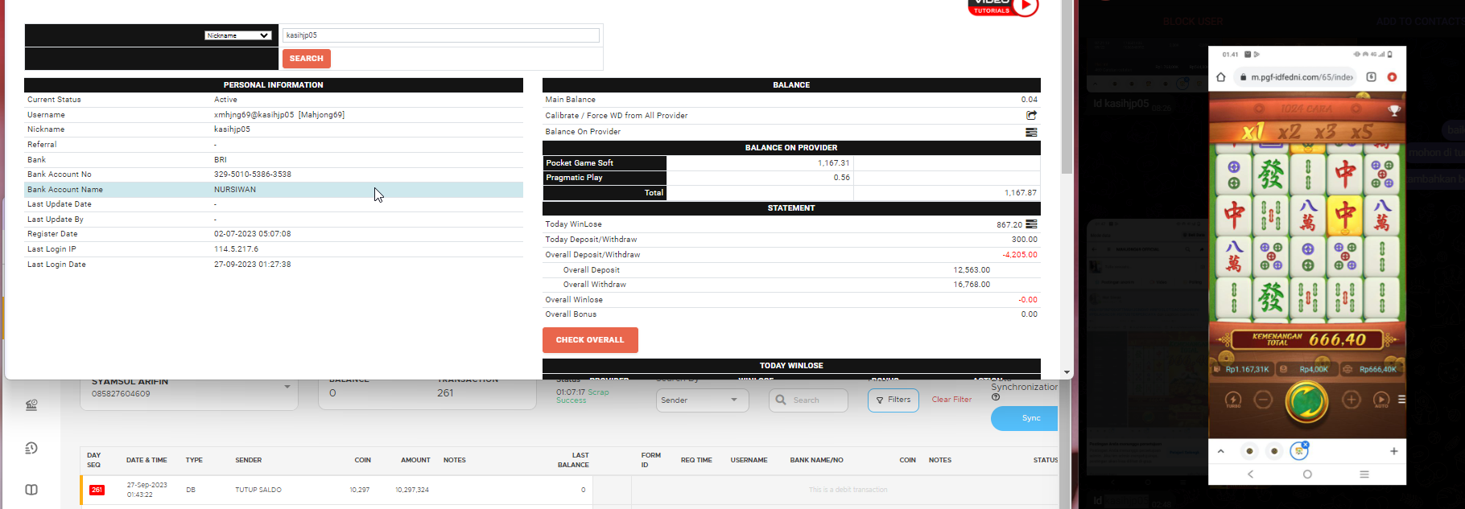Tap the red record icon in the phone browser
Viewport: 1465px width, 509px height.
click(x=1392, y=77)
